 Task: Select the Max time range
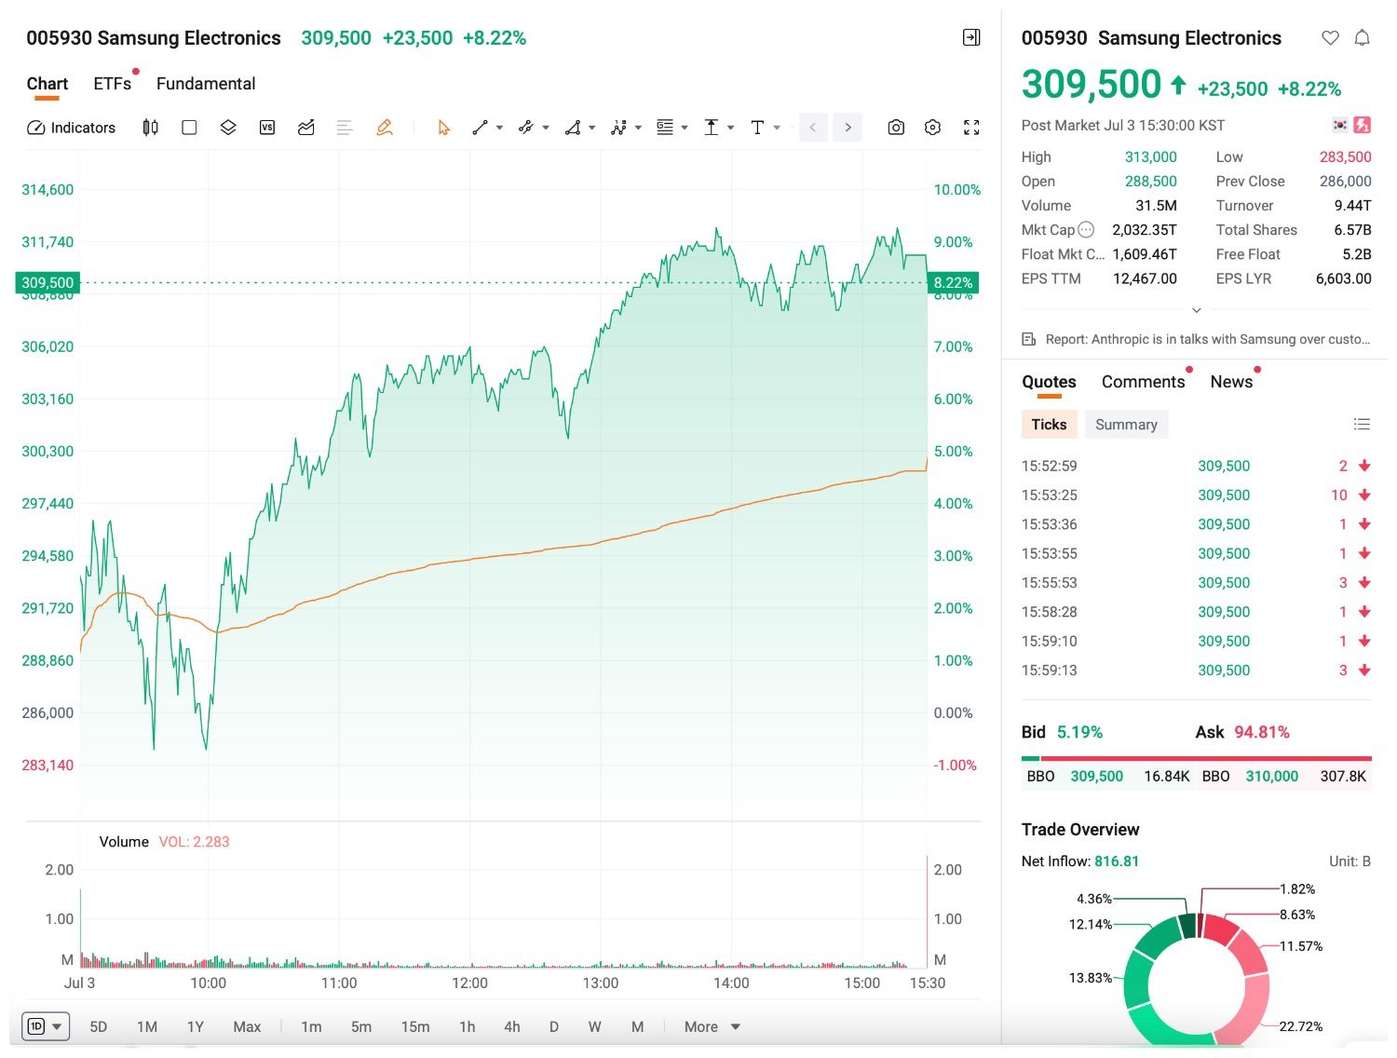[x=247, y=1026]
